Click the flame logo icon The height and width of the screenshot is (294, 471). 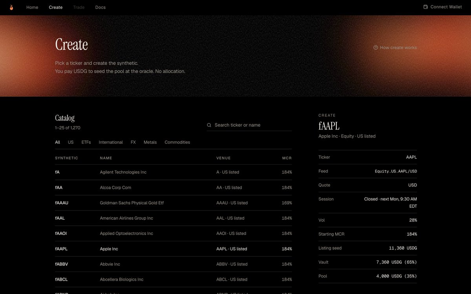tap(11, 7)
